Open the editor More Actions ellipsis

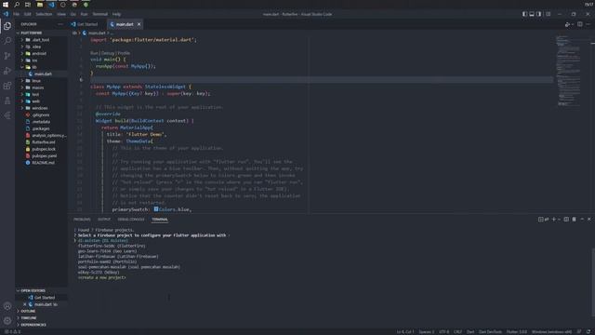click(588, 24)
